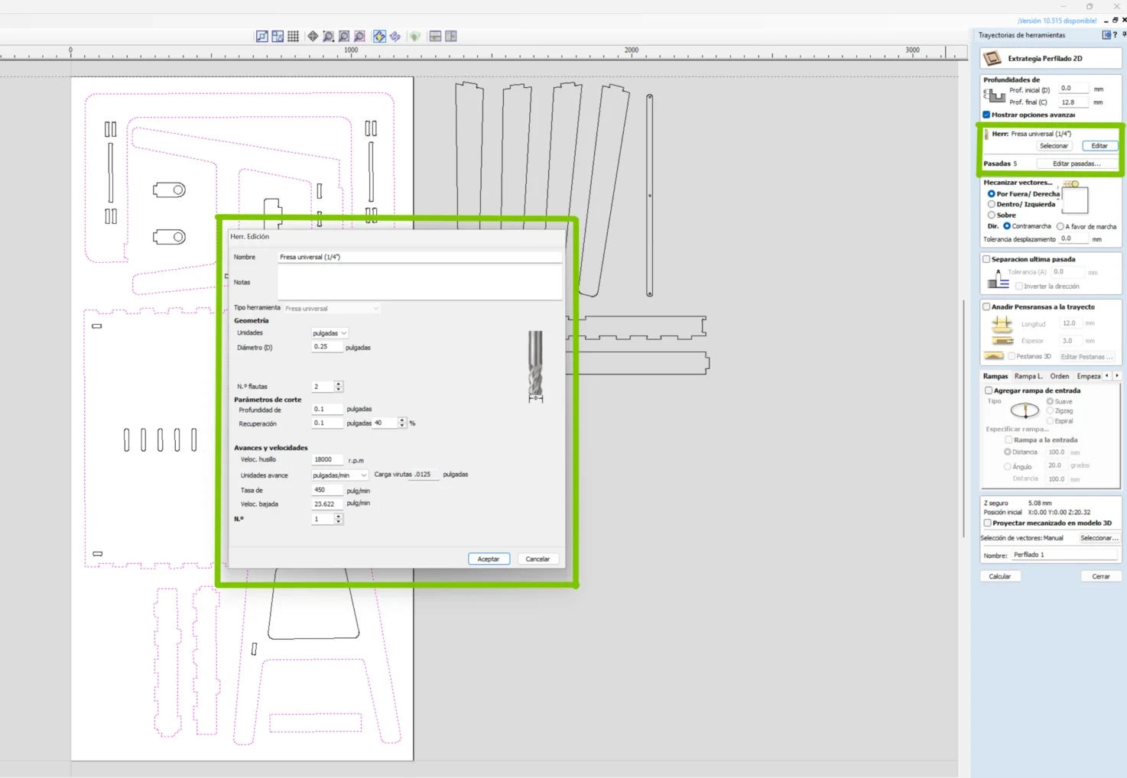Click the highlighted yellow-bulb toolpath preview icon
Image resolution: width=1127 pixels, height=778 pixels.
pyautogui.click(x=379, y=36)
